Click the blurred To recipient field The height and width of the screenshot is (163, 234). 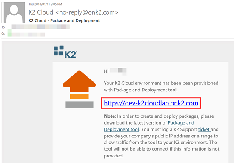click(40, 26)
